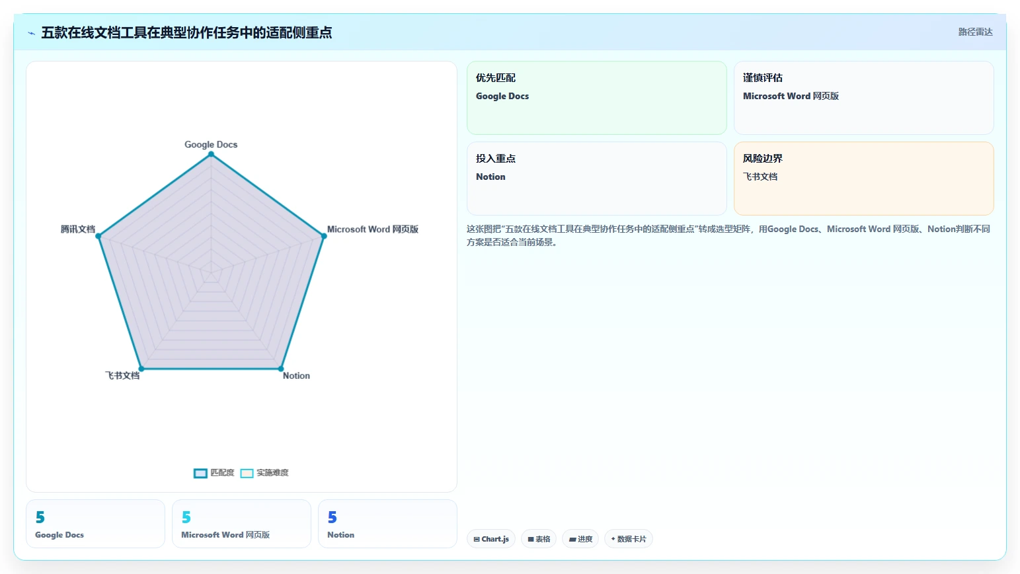This screenshot has width=1020, height=574.
Task: Click the 路径雷达 label in header
Action: 975,32
